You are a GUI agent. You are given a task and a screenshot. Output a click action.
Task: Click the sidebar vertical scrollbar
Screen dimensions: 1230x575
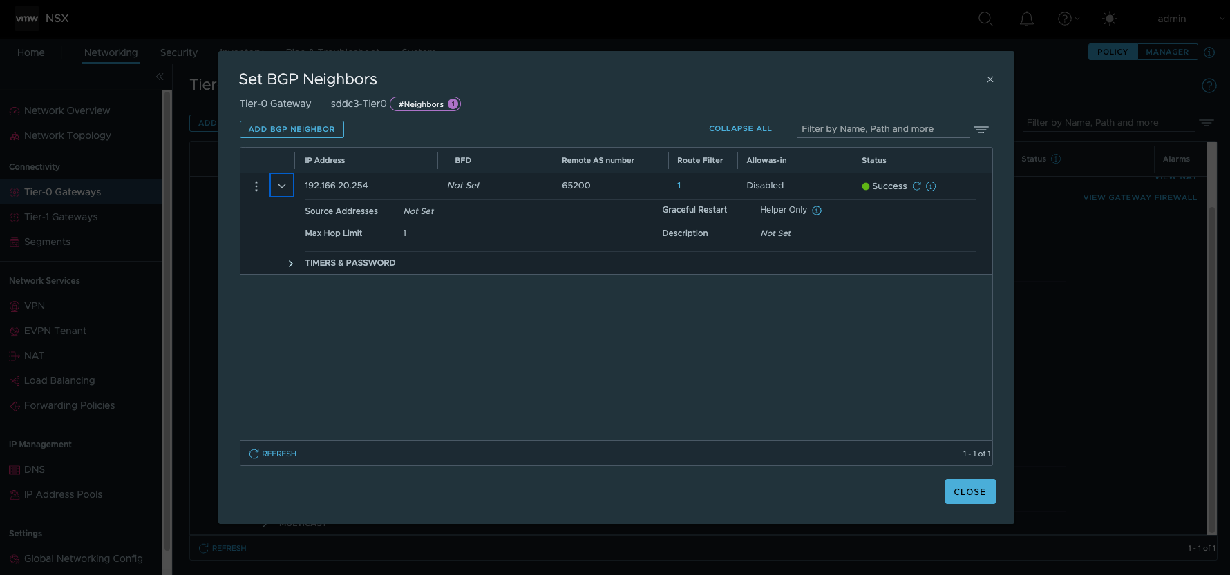tap(166, 321)
